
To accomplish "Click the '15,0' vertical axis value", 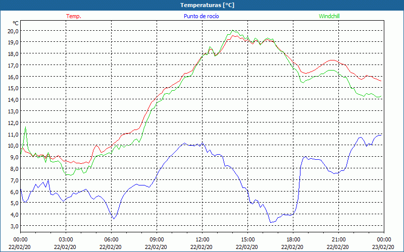I will click(13, 89).
